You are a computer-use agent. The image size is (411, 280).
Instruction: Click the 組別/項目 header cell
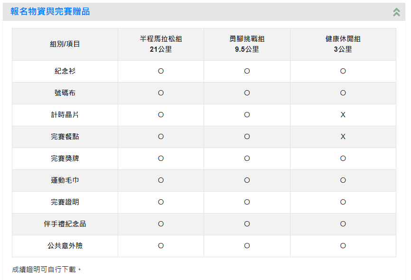point(65,44)
